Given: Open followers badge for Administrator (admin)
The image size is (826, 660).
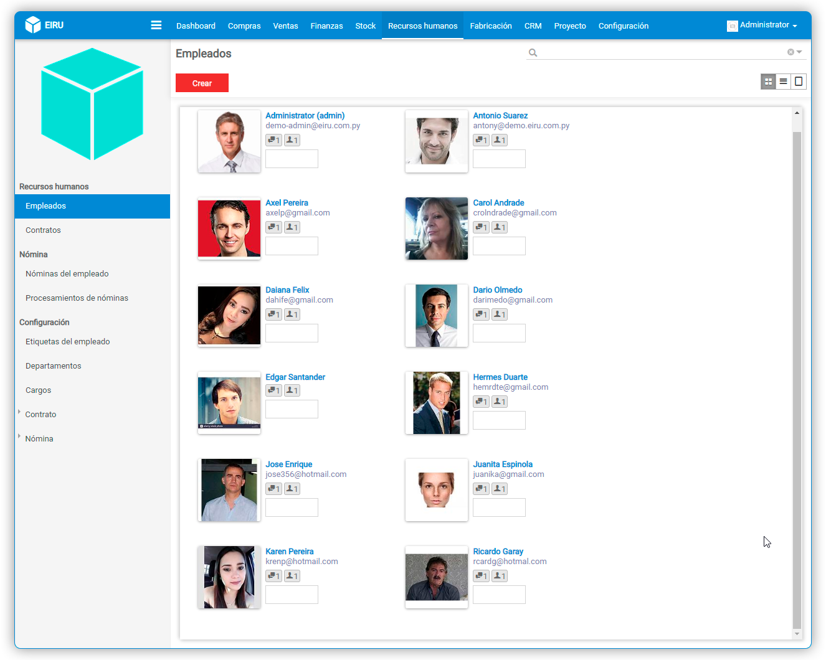Looking at the screenshot, I should [292, 140].
